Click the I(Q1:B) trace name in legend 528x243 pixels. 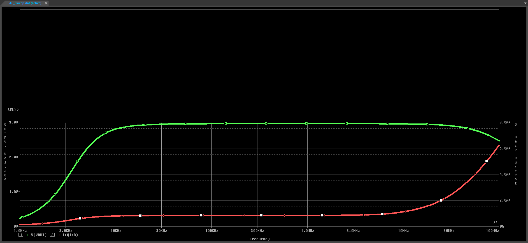click(70, 235)
